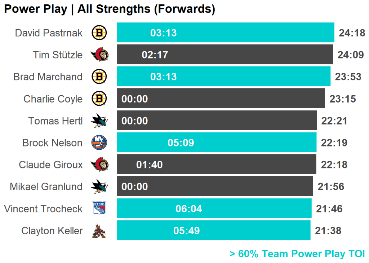The height and width of the screenshot is (263, 369).
Task: Click the Rangers logo beside Vincent Trocheck
Action: click(99, 208)
